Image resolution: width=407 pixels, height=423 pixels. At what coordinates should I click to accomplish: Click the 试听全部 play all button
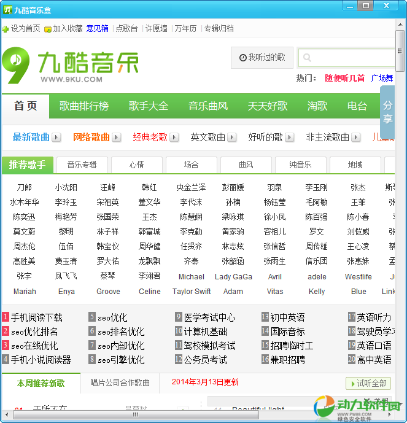click(368, 383)
